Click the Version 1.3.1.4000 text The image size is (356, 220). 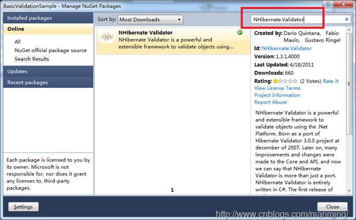277,57
